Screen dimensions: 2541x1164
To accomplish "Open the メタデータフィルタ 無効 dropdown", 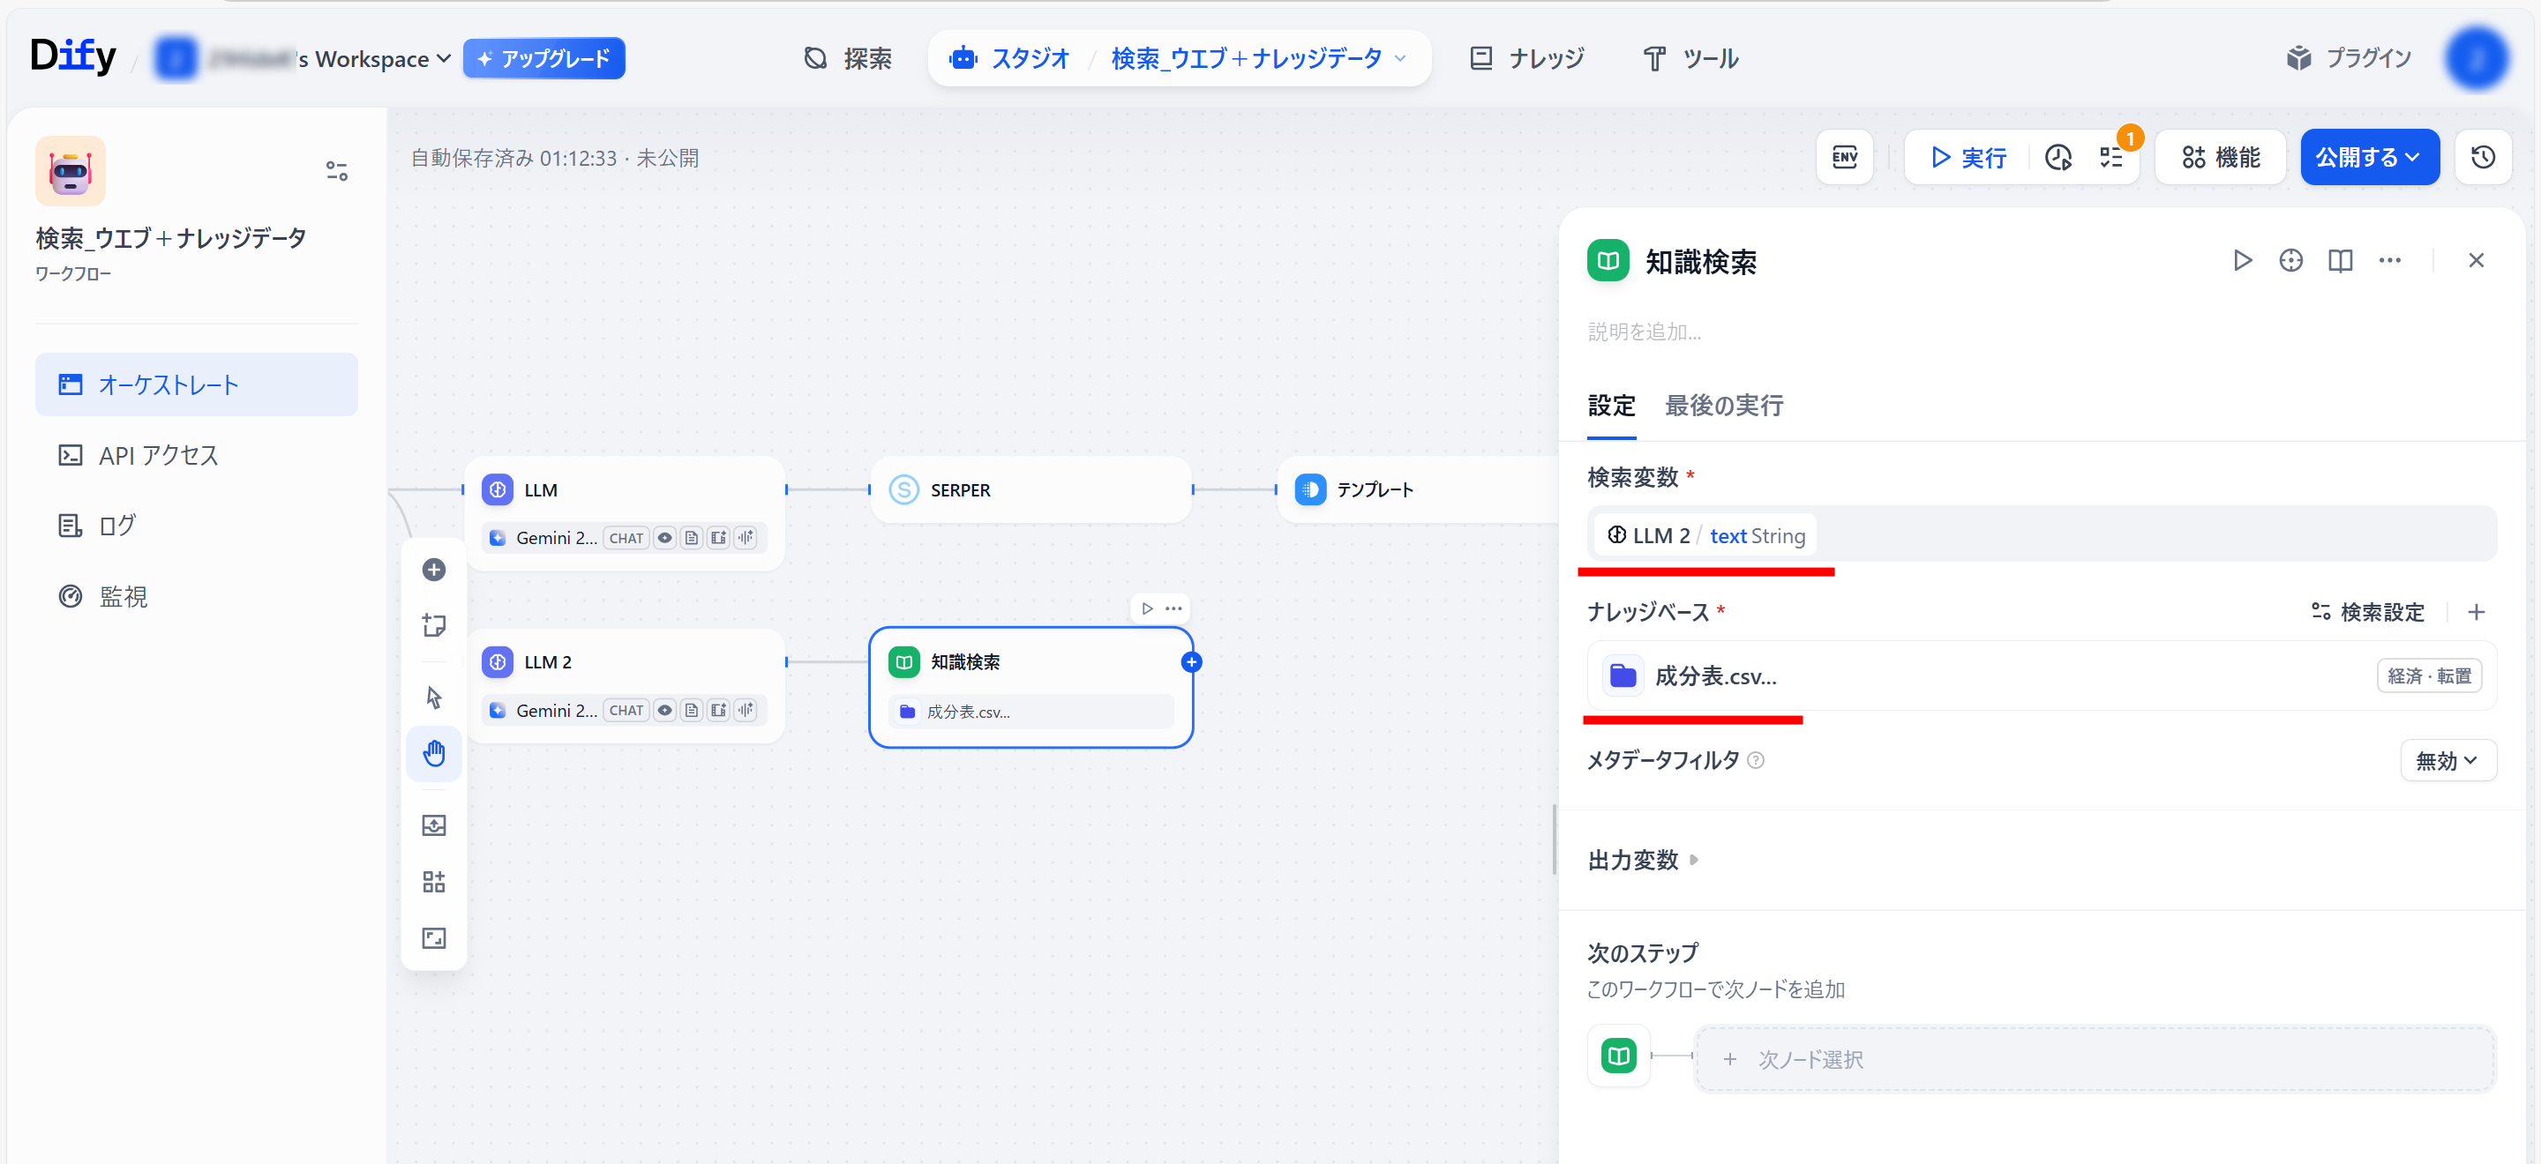I will 2447,760.
